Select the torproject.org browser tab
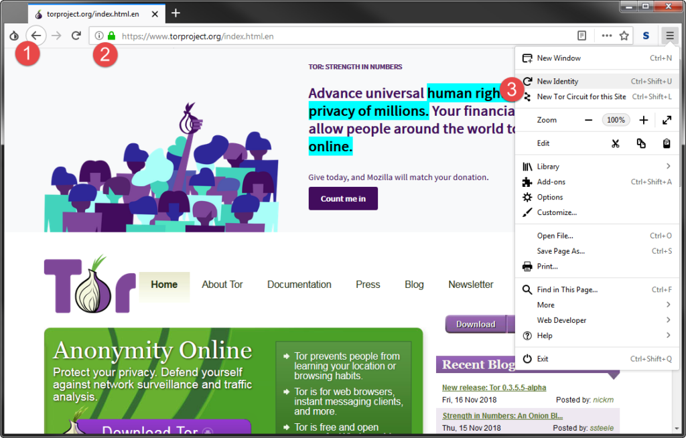This screenshot has width=686, height=438. click(94, 13)
